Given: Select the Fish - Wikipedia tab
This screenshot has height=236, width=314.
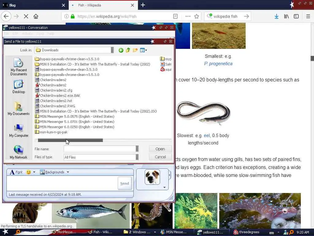Looking at the screenshot, I should 100,5.
